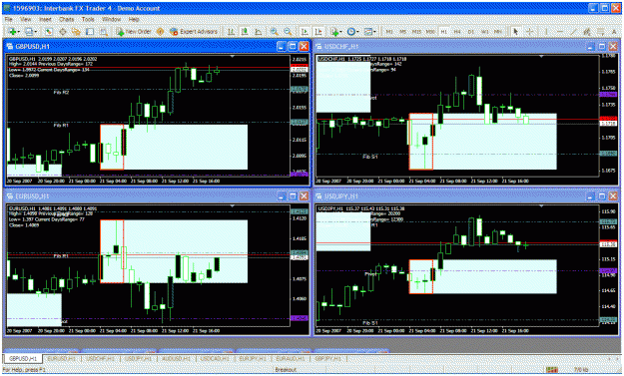Open the View menu

[26, 19]
